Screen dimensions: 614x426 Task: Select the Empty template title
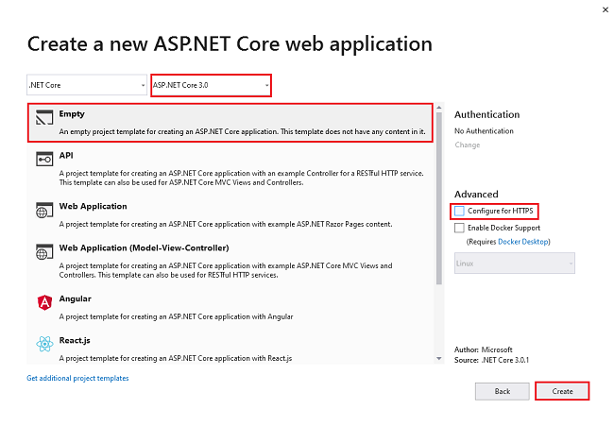pos(72,114)
